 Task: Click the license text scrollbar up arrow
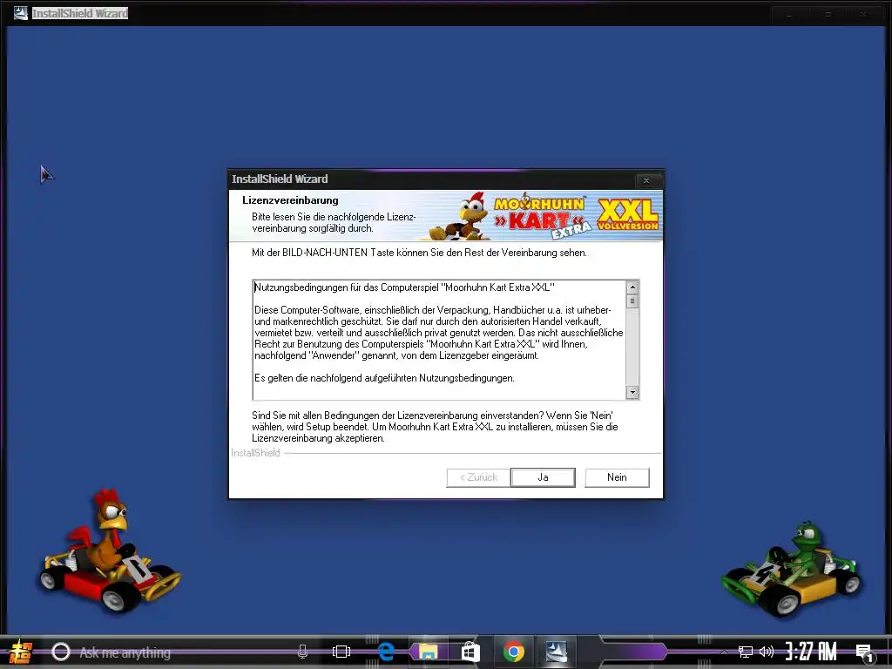click(x=632, y=287)
